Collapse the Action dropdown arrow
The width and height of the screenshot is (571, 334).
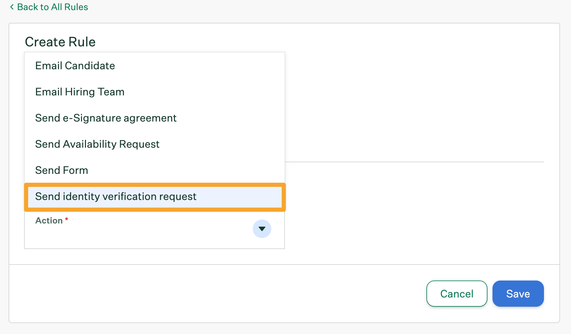click(262, 229)
